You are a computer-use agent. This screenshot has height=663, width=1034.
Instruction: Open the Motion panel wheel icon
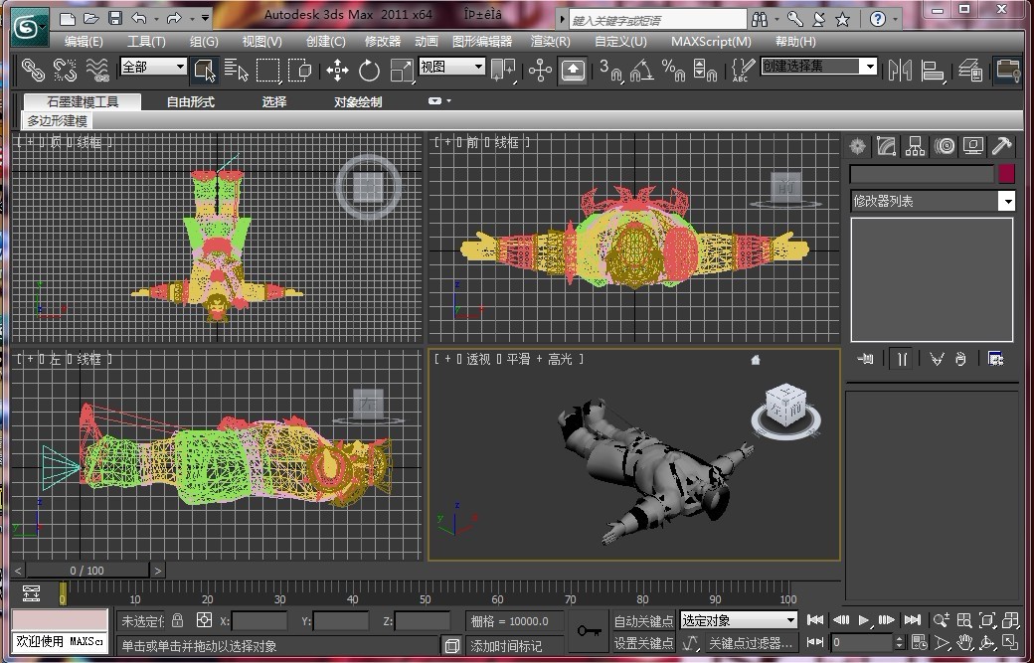[945, 147]
